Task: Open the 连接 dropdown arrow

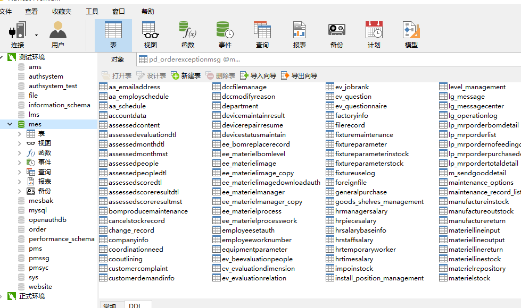Action: pos(36,35)
